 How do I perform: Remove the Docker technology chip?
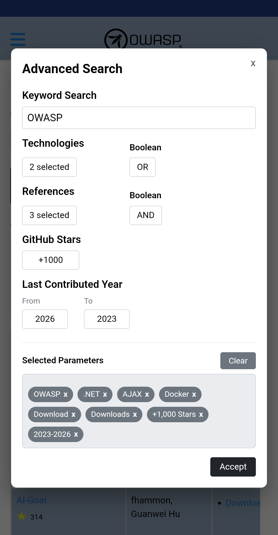[195, 394]
